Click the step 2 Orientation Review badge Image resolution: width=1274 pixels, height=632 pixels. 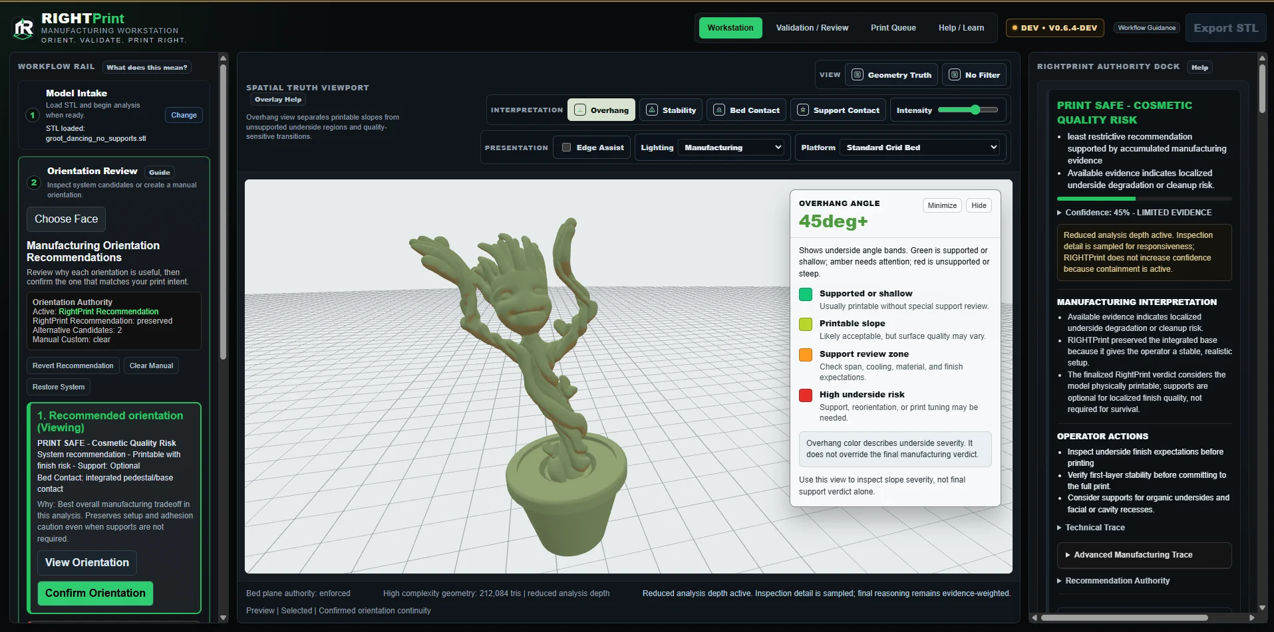click(x=34, y=182)
